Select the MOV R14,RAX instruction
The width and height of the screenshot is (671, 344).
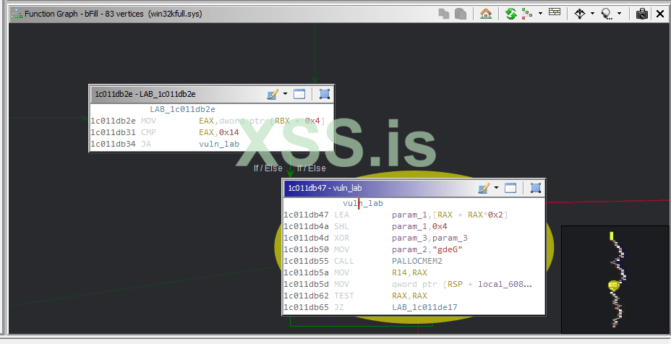(x=414, y=272)
